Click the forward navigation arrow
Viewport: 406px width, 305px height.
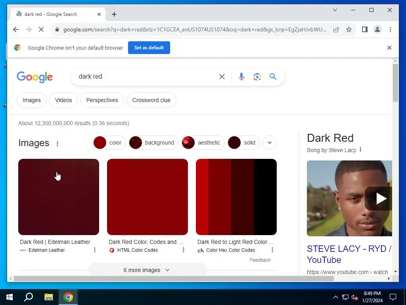[x=29, y=29]
